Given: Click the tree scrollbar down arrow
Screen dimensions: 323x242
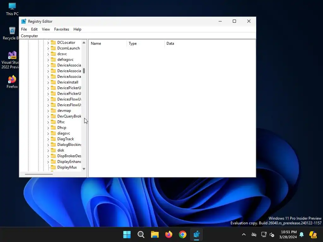Looking at the screenshot, I should coord(84,169).
